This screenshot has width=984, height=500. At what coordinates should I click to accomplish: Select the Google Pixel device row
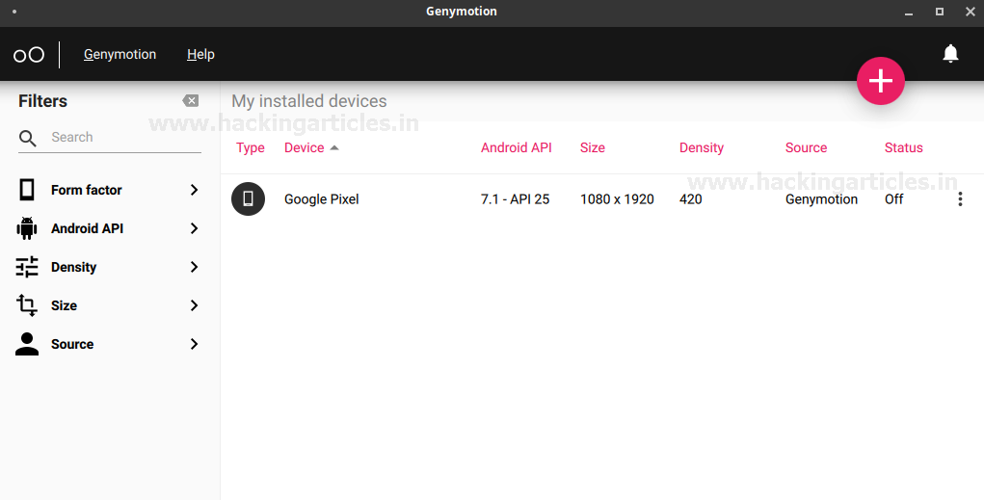pos(578,199)
